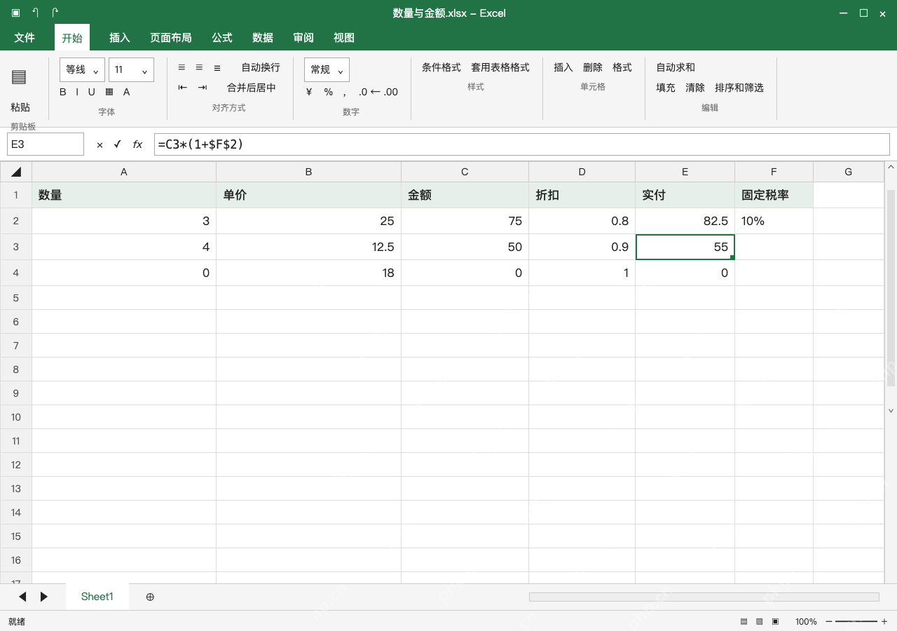
Task: Decrease indent
Action: pyautogui.click(x=183, y=88)
